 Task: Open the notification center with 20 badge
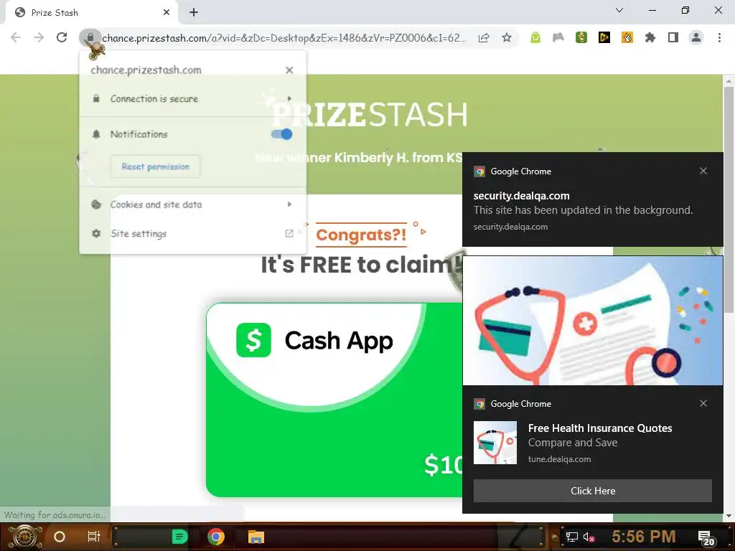tap(706, 538)
